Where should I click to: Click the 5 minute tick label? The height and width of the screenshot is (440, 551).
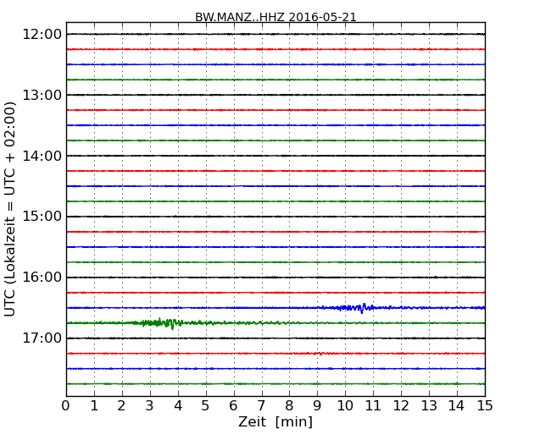[x=206, y=406]
